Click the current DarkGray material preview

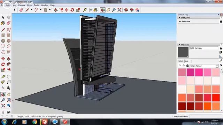(183, 52)
